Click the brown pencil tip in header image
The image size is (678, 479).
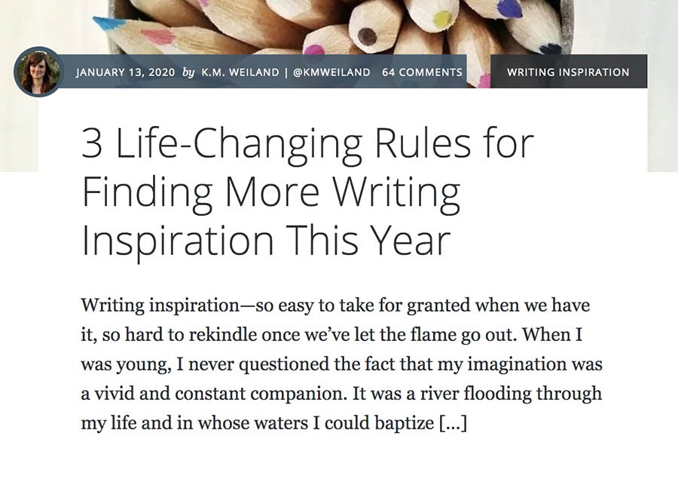[x=368, y=36]
